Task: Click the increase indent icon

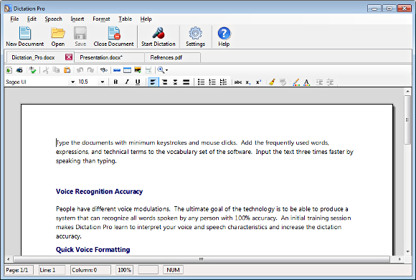Action: (x=330, y=82)
